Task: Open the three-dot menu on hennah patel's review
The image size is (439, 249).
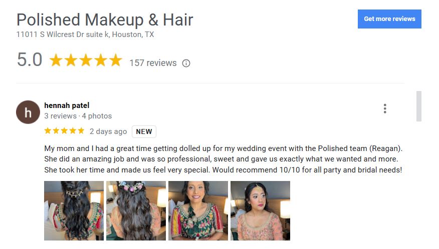Action: 385,108
